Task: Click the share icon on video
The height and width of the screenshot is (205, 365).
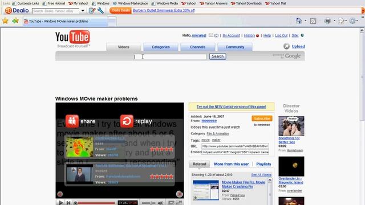Action: coord(72,121)
